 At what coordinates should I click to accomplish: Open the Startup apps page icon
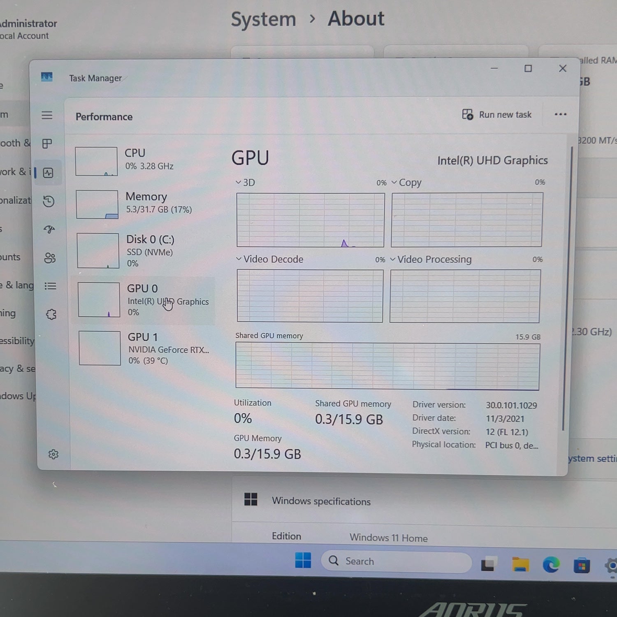tap(49, 230)
